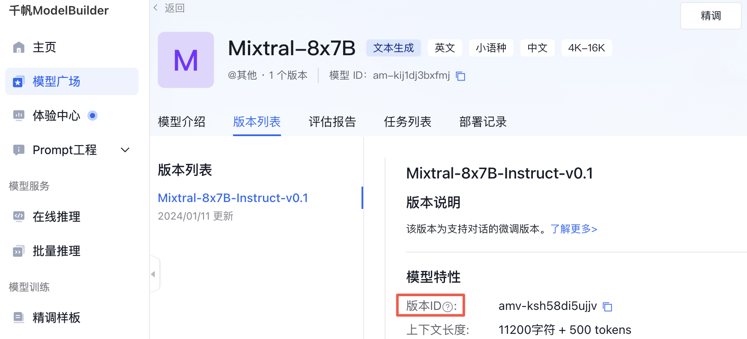The width and height of the screenshot is (747, 339).
Task: Click the 英文 tag
Action: tap(445, 48)
